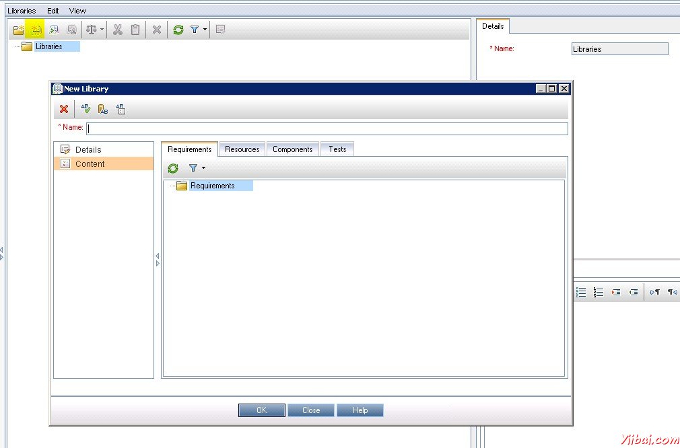Open the compare (scales) dropdown arrow
This screenshot has height=448, width=680.
(x=102, y=30)
